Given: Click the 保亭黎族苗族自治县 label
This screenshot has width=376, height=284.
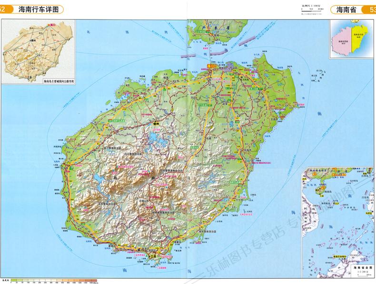Looking at the screenshot, I should 164,213.
